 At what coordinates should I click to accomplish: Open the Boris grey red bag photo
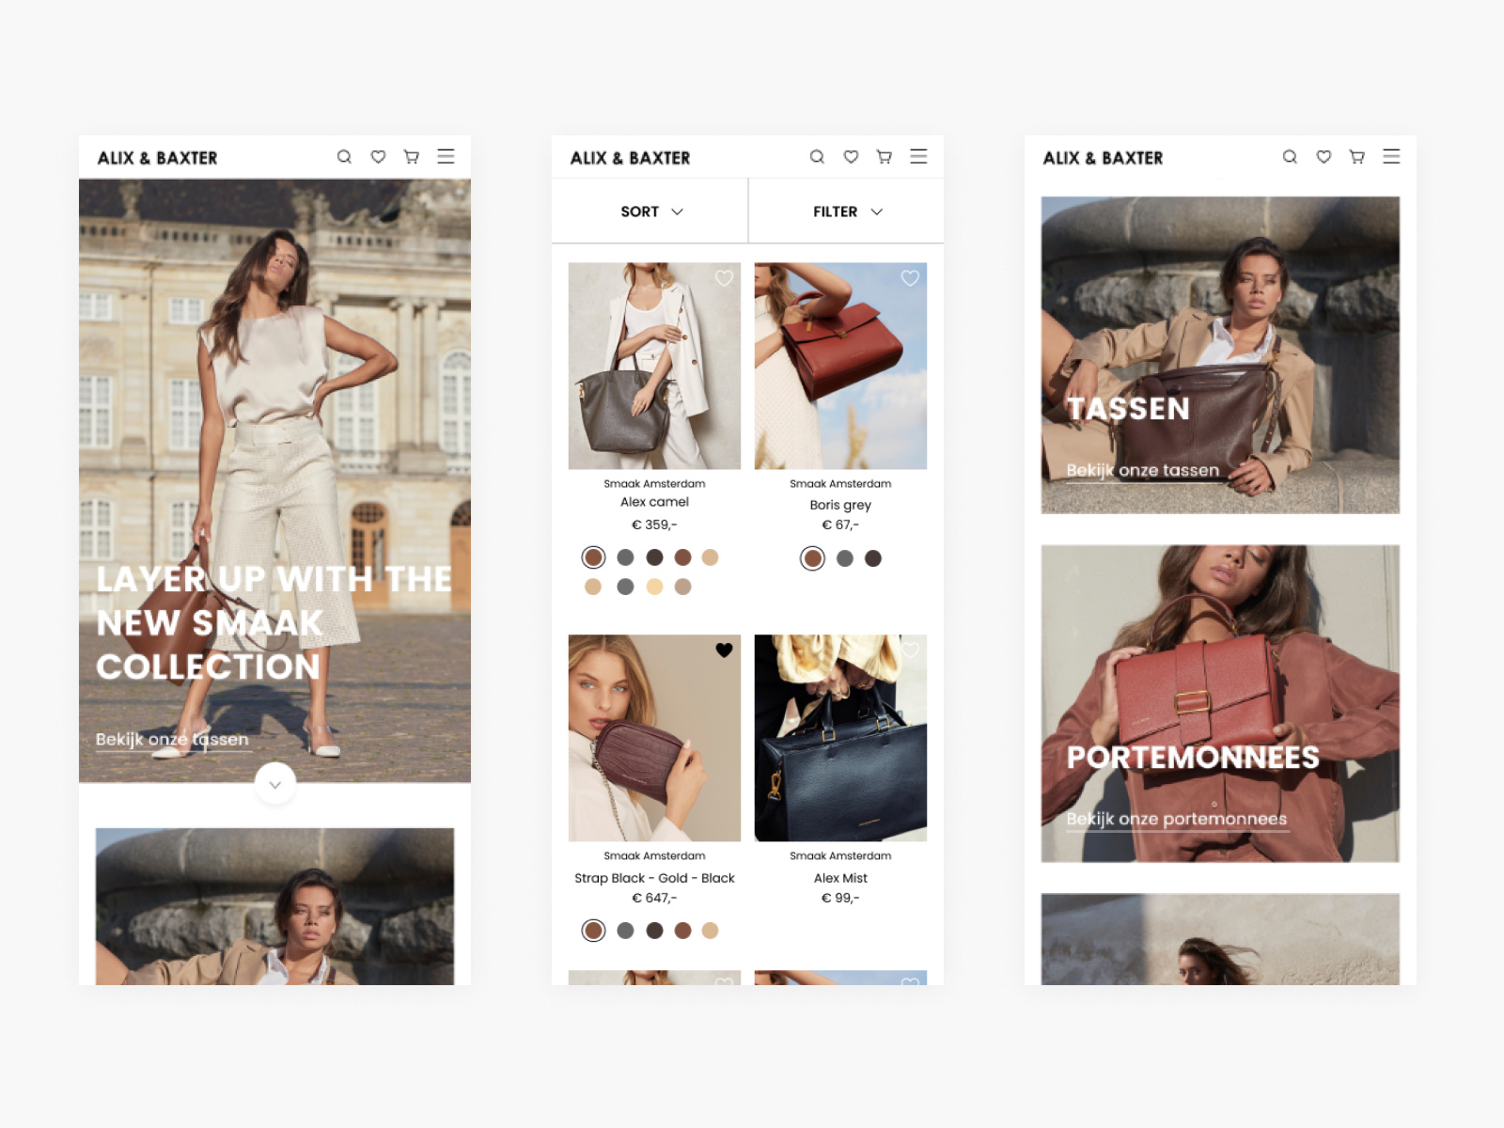(840, 366)
